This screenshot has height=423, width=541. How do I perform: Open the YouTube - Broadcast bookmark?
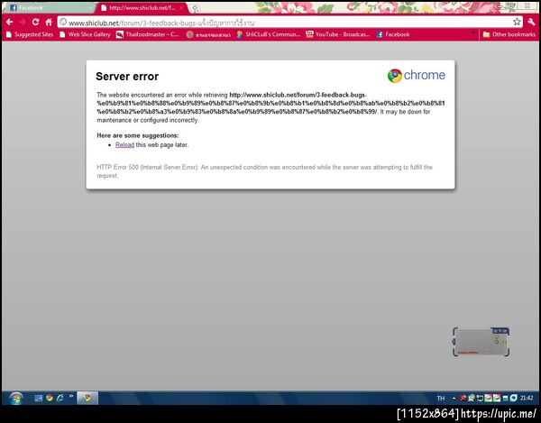(x=338, y=34)
